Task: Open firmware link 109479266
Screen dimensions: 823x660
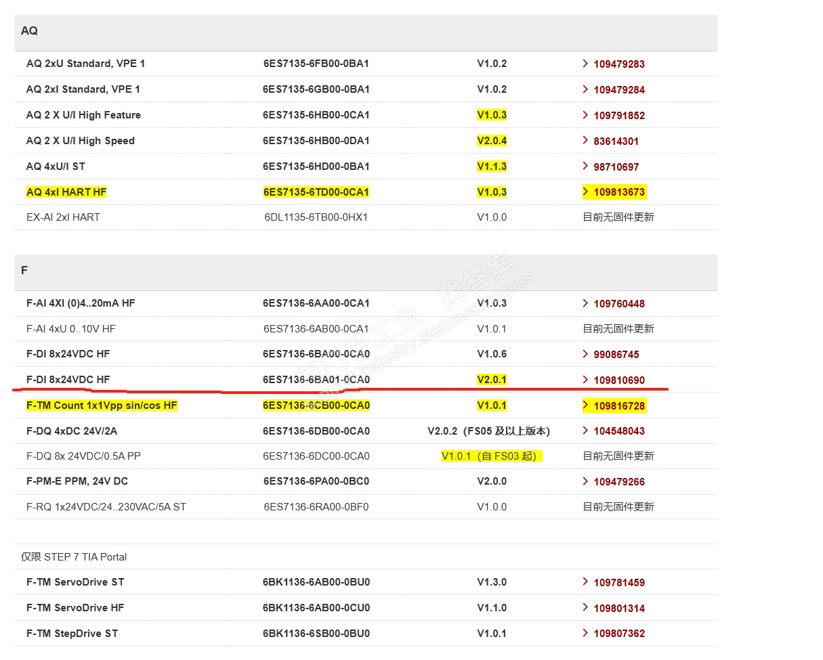Action: 619,482
